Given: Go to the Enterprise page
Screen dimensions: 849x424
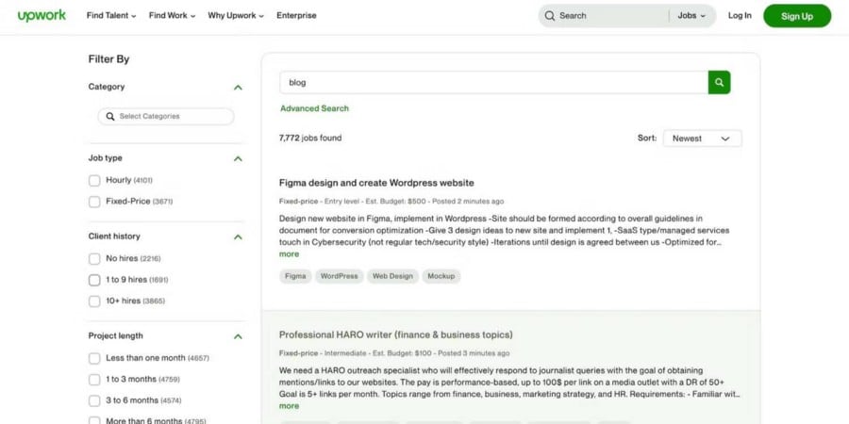Looking at the screenshot, I should (x=296, y=16).
